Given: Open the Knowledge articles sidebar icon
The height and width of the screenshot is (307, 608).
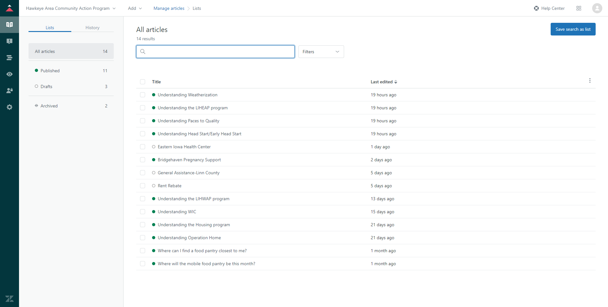Looking at the screenshot, I should (x=10, y=25).
